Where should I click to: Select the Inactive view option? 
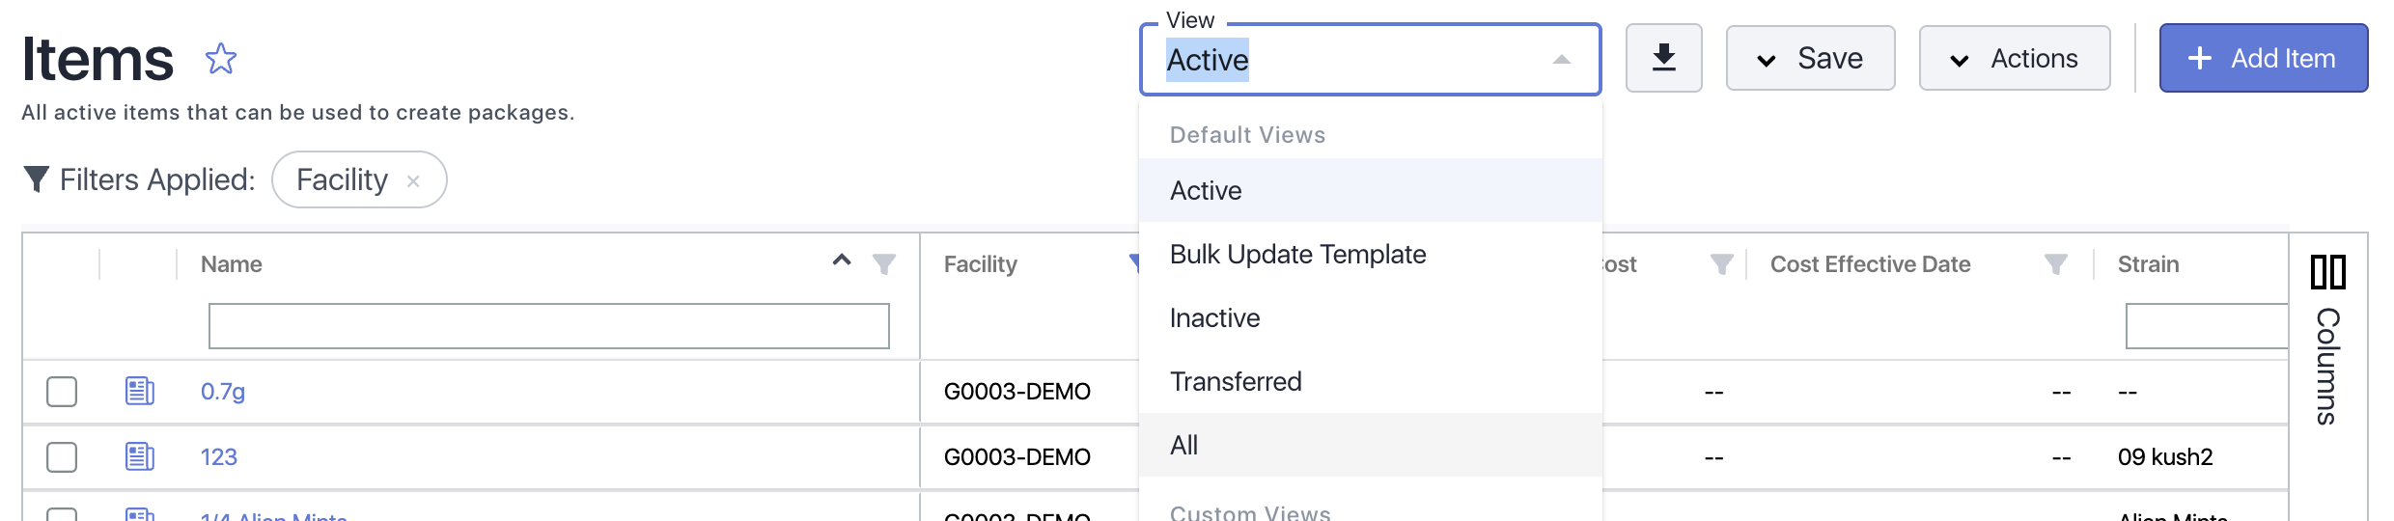tap(1214, 318)
